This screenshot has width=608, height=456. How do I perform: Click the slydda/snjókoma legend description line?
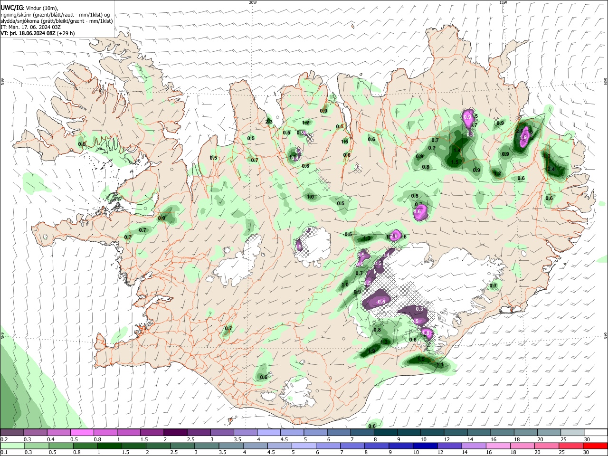pyautogui.click(x=57, y=21)
